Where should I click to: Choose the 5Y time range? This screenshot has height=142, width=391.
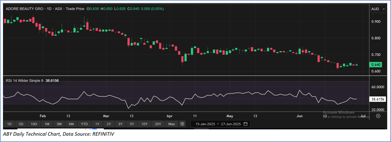click(x=132, y=124)
